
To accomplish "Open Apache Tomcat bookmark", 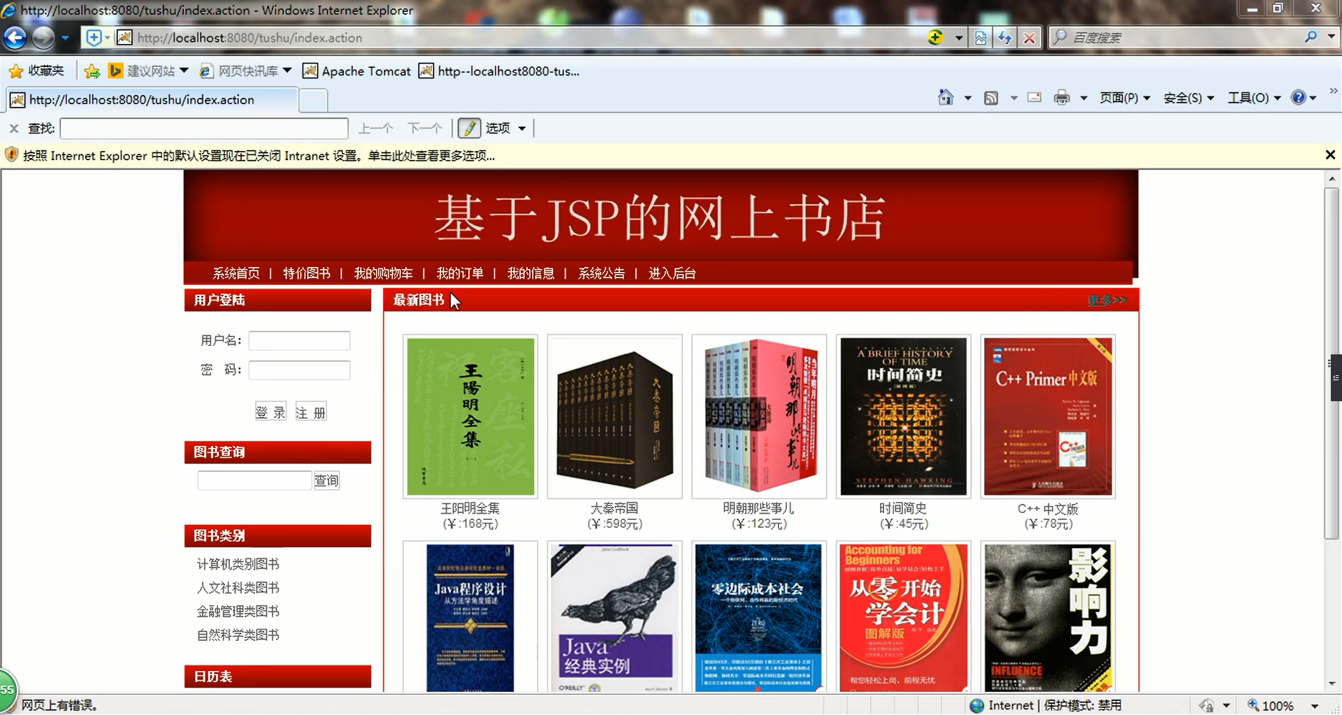I will click(356, 71).
